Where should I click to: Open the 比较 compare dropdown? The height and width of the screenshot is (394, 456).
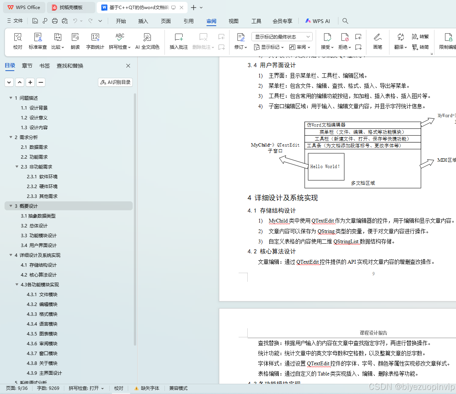(58, 47)
